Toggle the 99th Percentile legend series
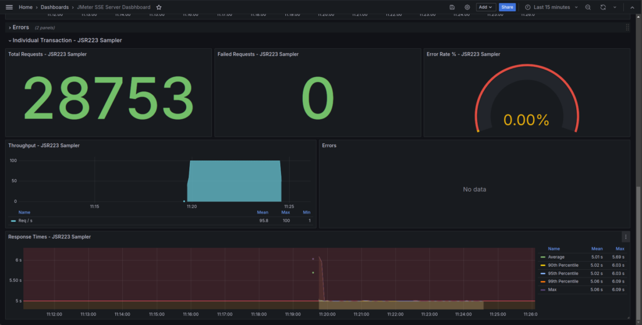This screenshot has height=325, width=642. pyautogui.click(x=563, y=282)
